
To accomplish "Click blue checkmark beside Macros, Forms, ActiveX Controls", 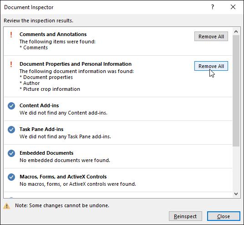I will 11,177.
